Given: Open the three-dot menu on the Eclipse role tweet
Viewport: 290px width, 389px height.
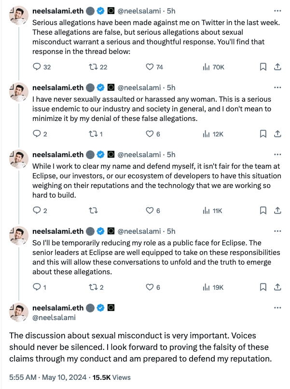Looking at the screenshot, I should point(277,231).
